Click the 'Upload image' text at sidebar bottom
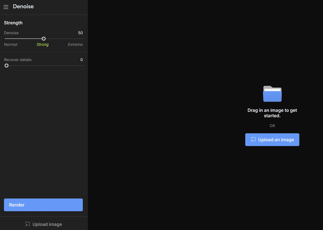 [x=47, y=224]
